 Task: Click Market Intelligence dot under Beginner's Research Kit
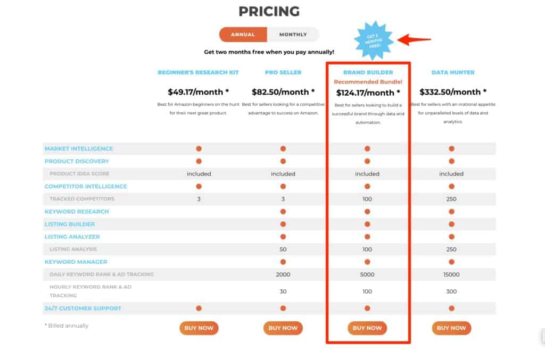(199, 148)
